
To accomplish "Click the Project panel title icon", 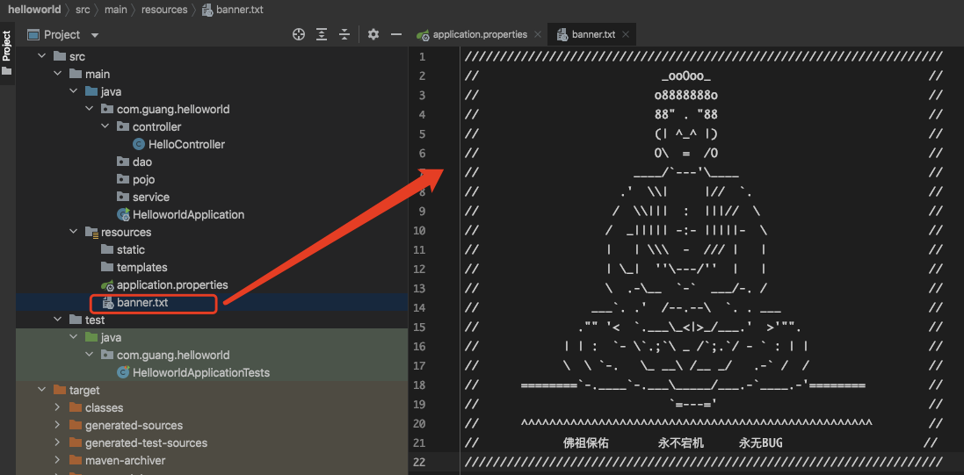I will pyautogui.click(x=33, y=34).
